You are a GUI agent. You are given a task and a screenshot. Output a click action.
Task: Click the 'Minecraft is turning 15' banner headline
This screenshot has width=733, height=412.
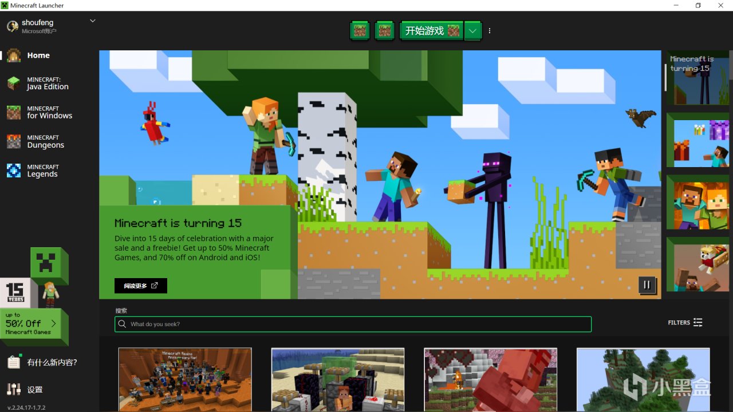pyautogui.click(x=178, y=223)
